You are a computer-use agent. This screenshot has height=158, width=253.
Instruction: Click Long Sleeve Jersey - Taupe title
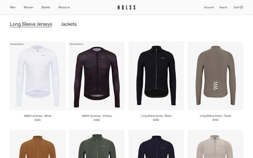pos(215,116)
